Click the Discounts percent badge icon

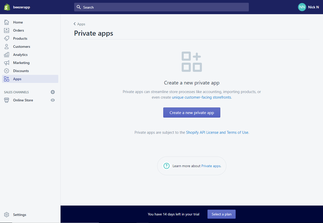point(7,71)
